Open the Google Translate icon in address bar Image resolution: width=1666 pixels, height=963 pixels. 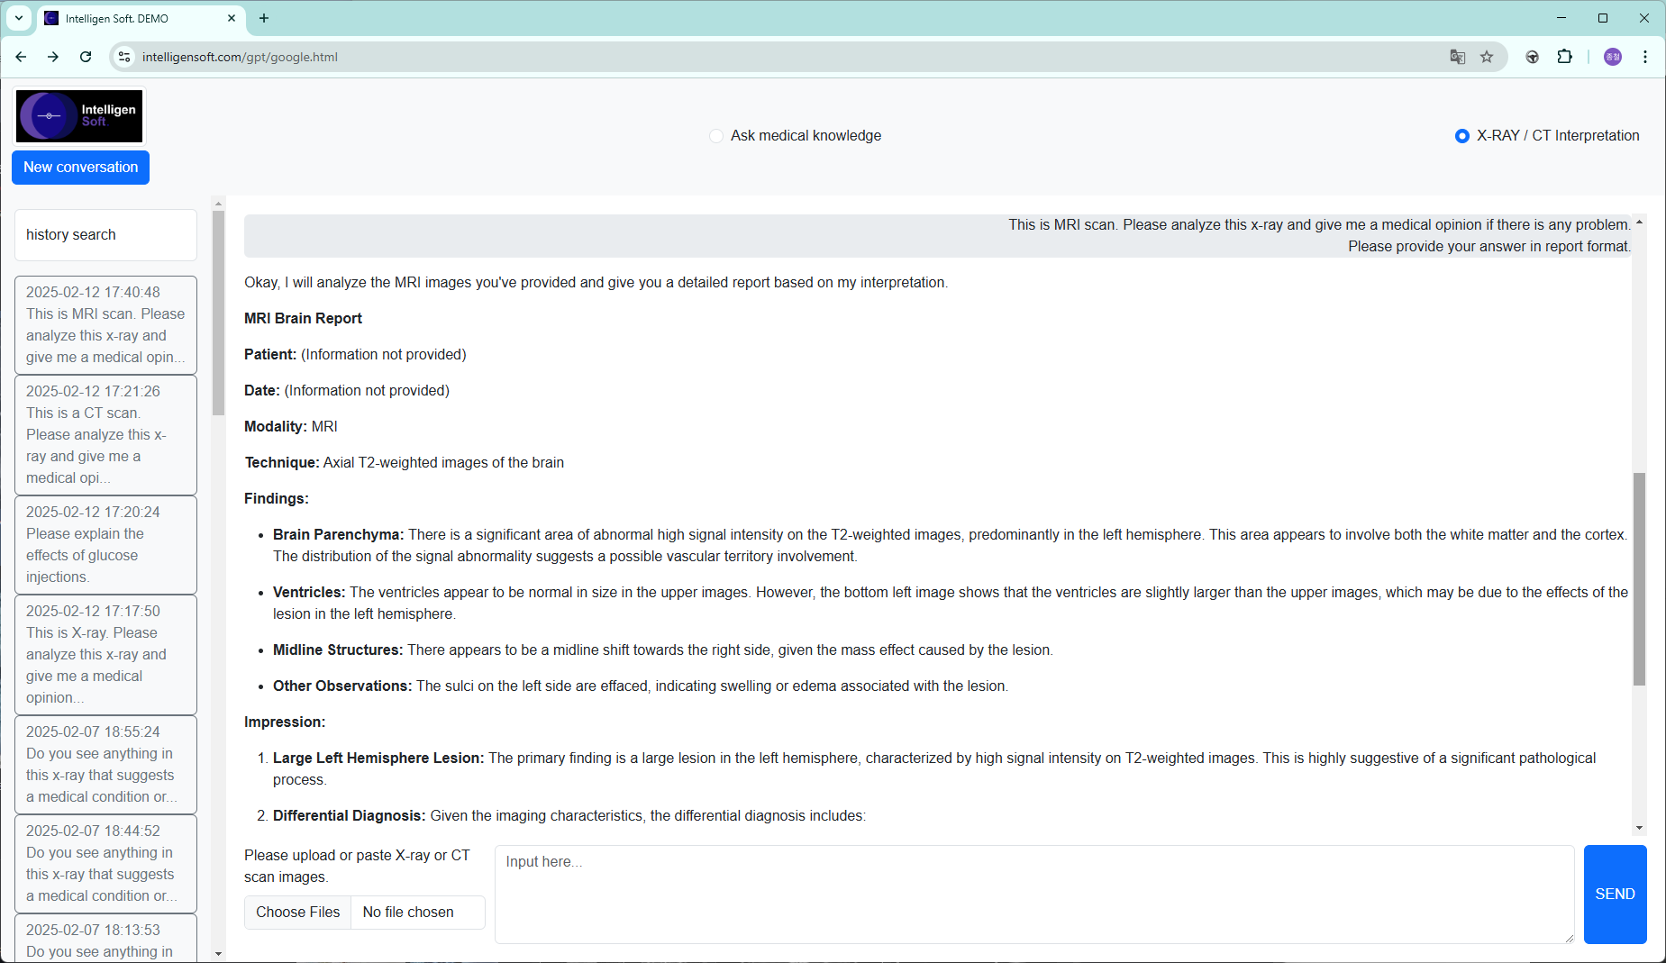pos(1458,57)
